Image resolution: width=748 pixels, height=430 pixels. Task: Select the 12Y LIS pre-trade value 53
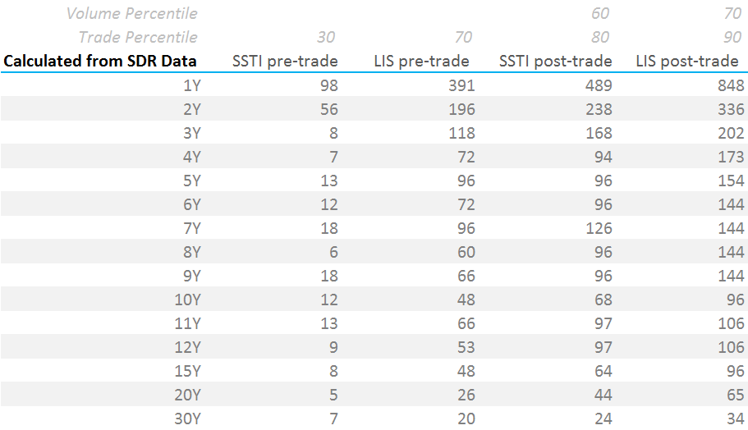466,347
